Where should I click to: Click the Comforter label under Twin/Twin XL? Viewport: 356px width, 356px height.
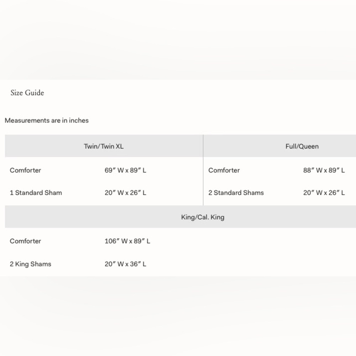point(25,170)
